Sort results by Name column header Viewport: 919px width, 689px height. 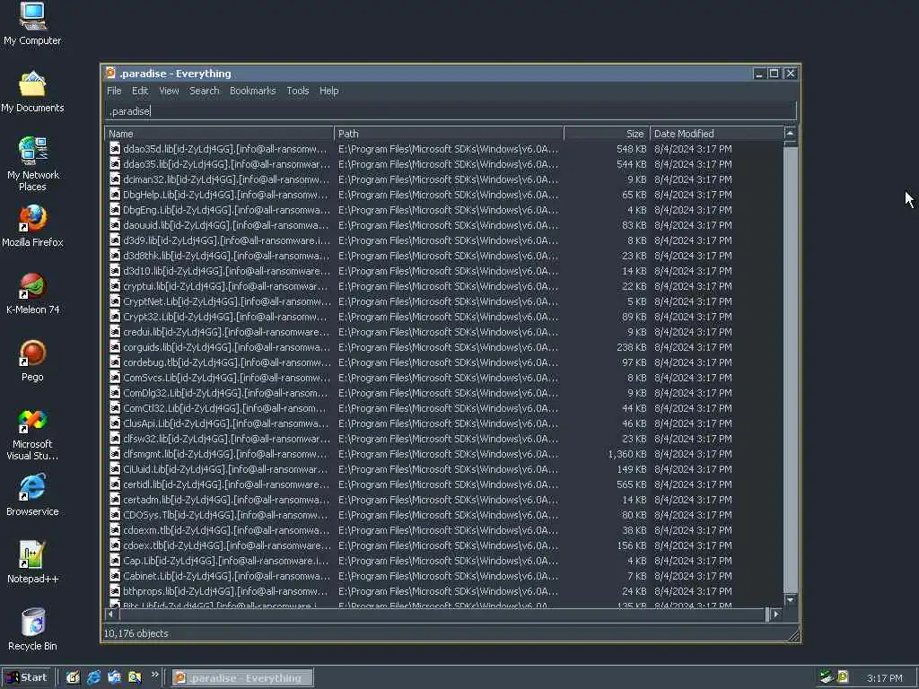pyautogui.click(x=219, y=134)
